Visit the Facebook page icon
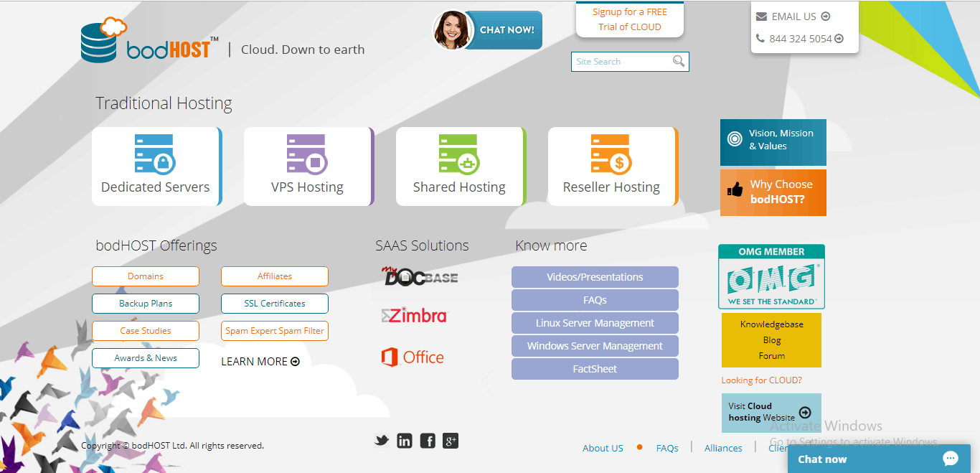Screen dimensions: 980x473 pos(428,441)
